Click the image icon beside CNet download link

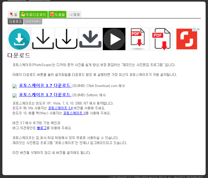[15, 86]
